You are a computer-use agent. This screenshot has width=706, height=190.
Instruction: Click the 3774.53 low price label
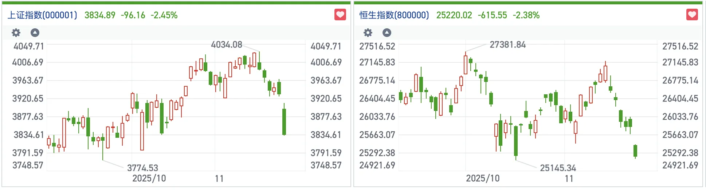(142, 168)
